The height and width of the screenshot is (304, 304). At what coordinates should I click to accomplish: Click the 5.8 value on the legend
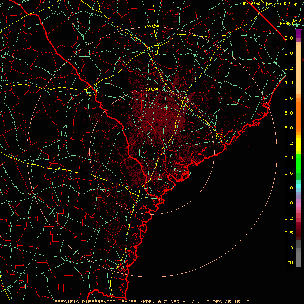[x=289, y=113]
